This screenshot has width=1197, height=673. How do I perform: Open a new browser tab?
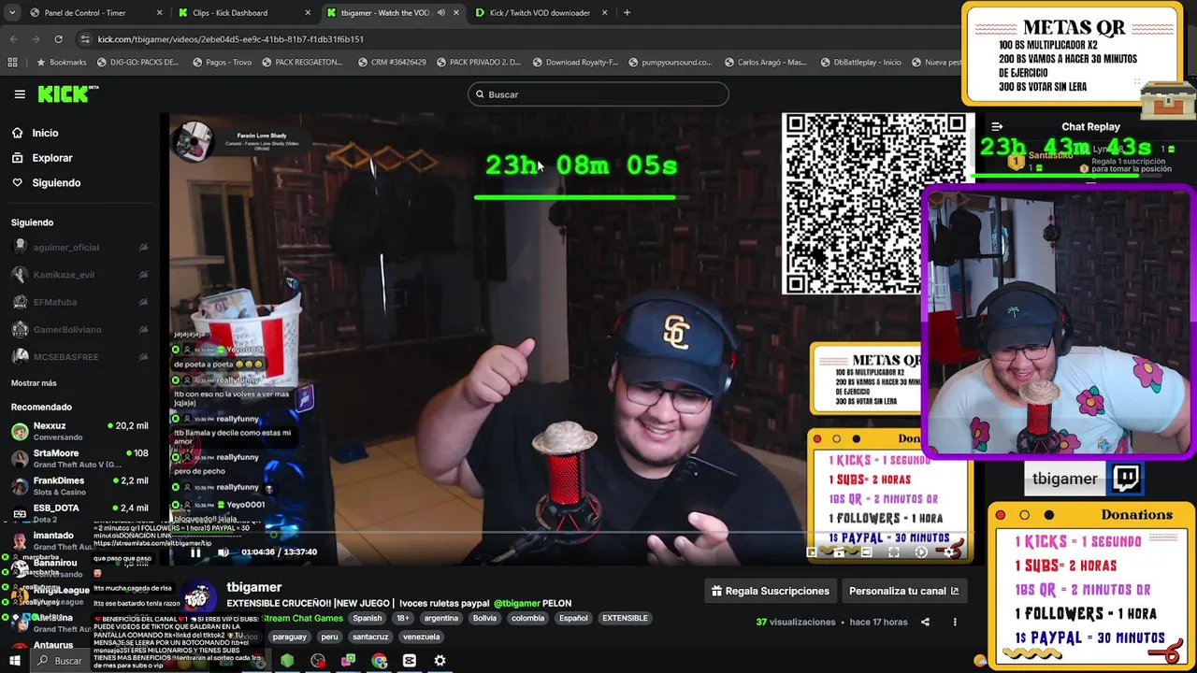pyautogui.click(x=627, y=13)
